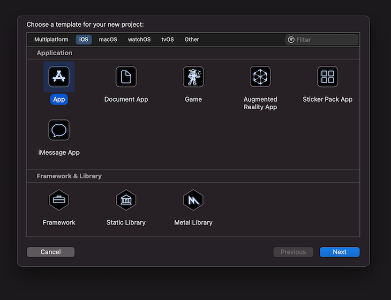Viewport: 391px width, 300px height.
Task: Click the filter icon in search field
Action: 291,40
